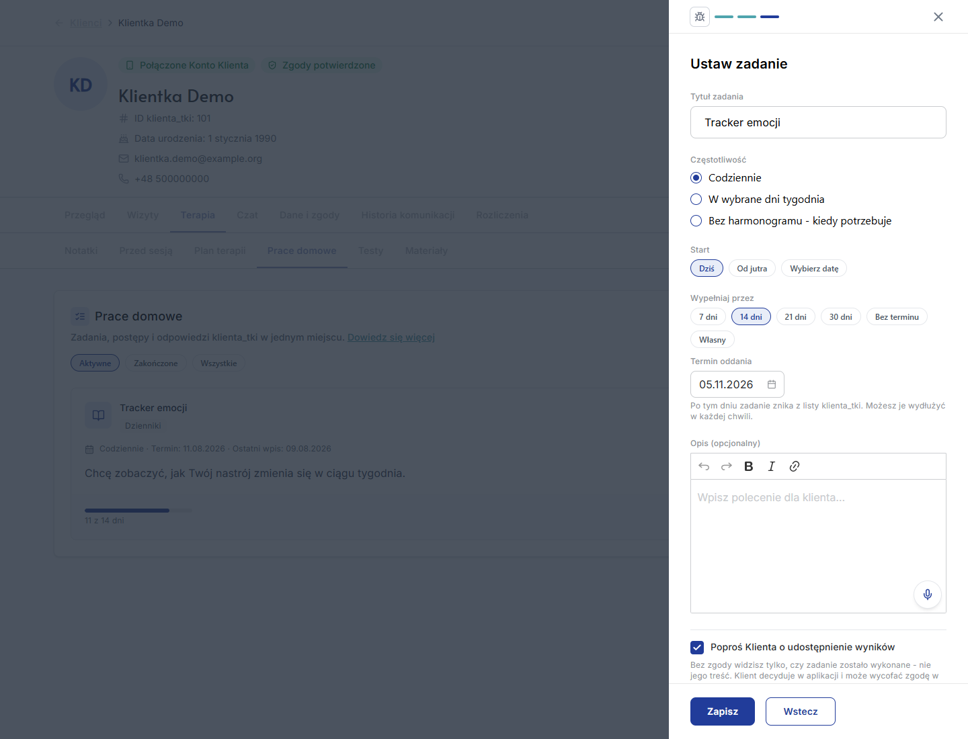Select Własny custom duration
The width and height of the screenshot is (968, 739).
tap(712, 339)
